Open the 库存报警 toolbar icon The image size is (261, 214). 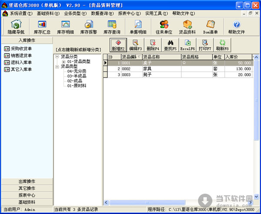pos(89,27)
